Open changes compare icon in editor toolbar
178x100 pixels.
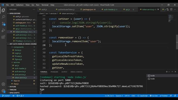click(167, 9)
